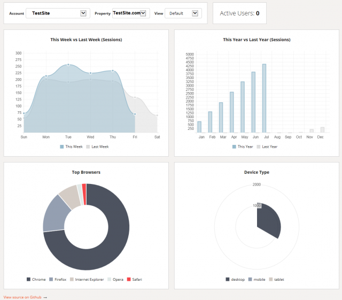Select the Mar bar in yearly chart

click(x=221, y=118)
